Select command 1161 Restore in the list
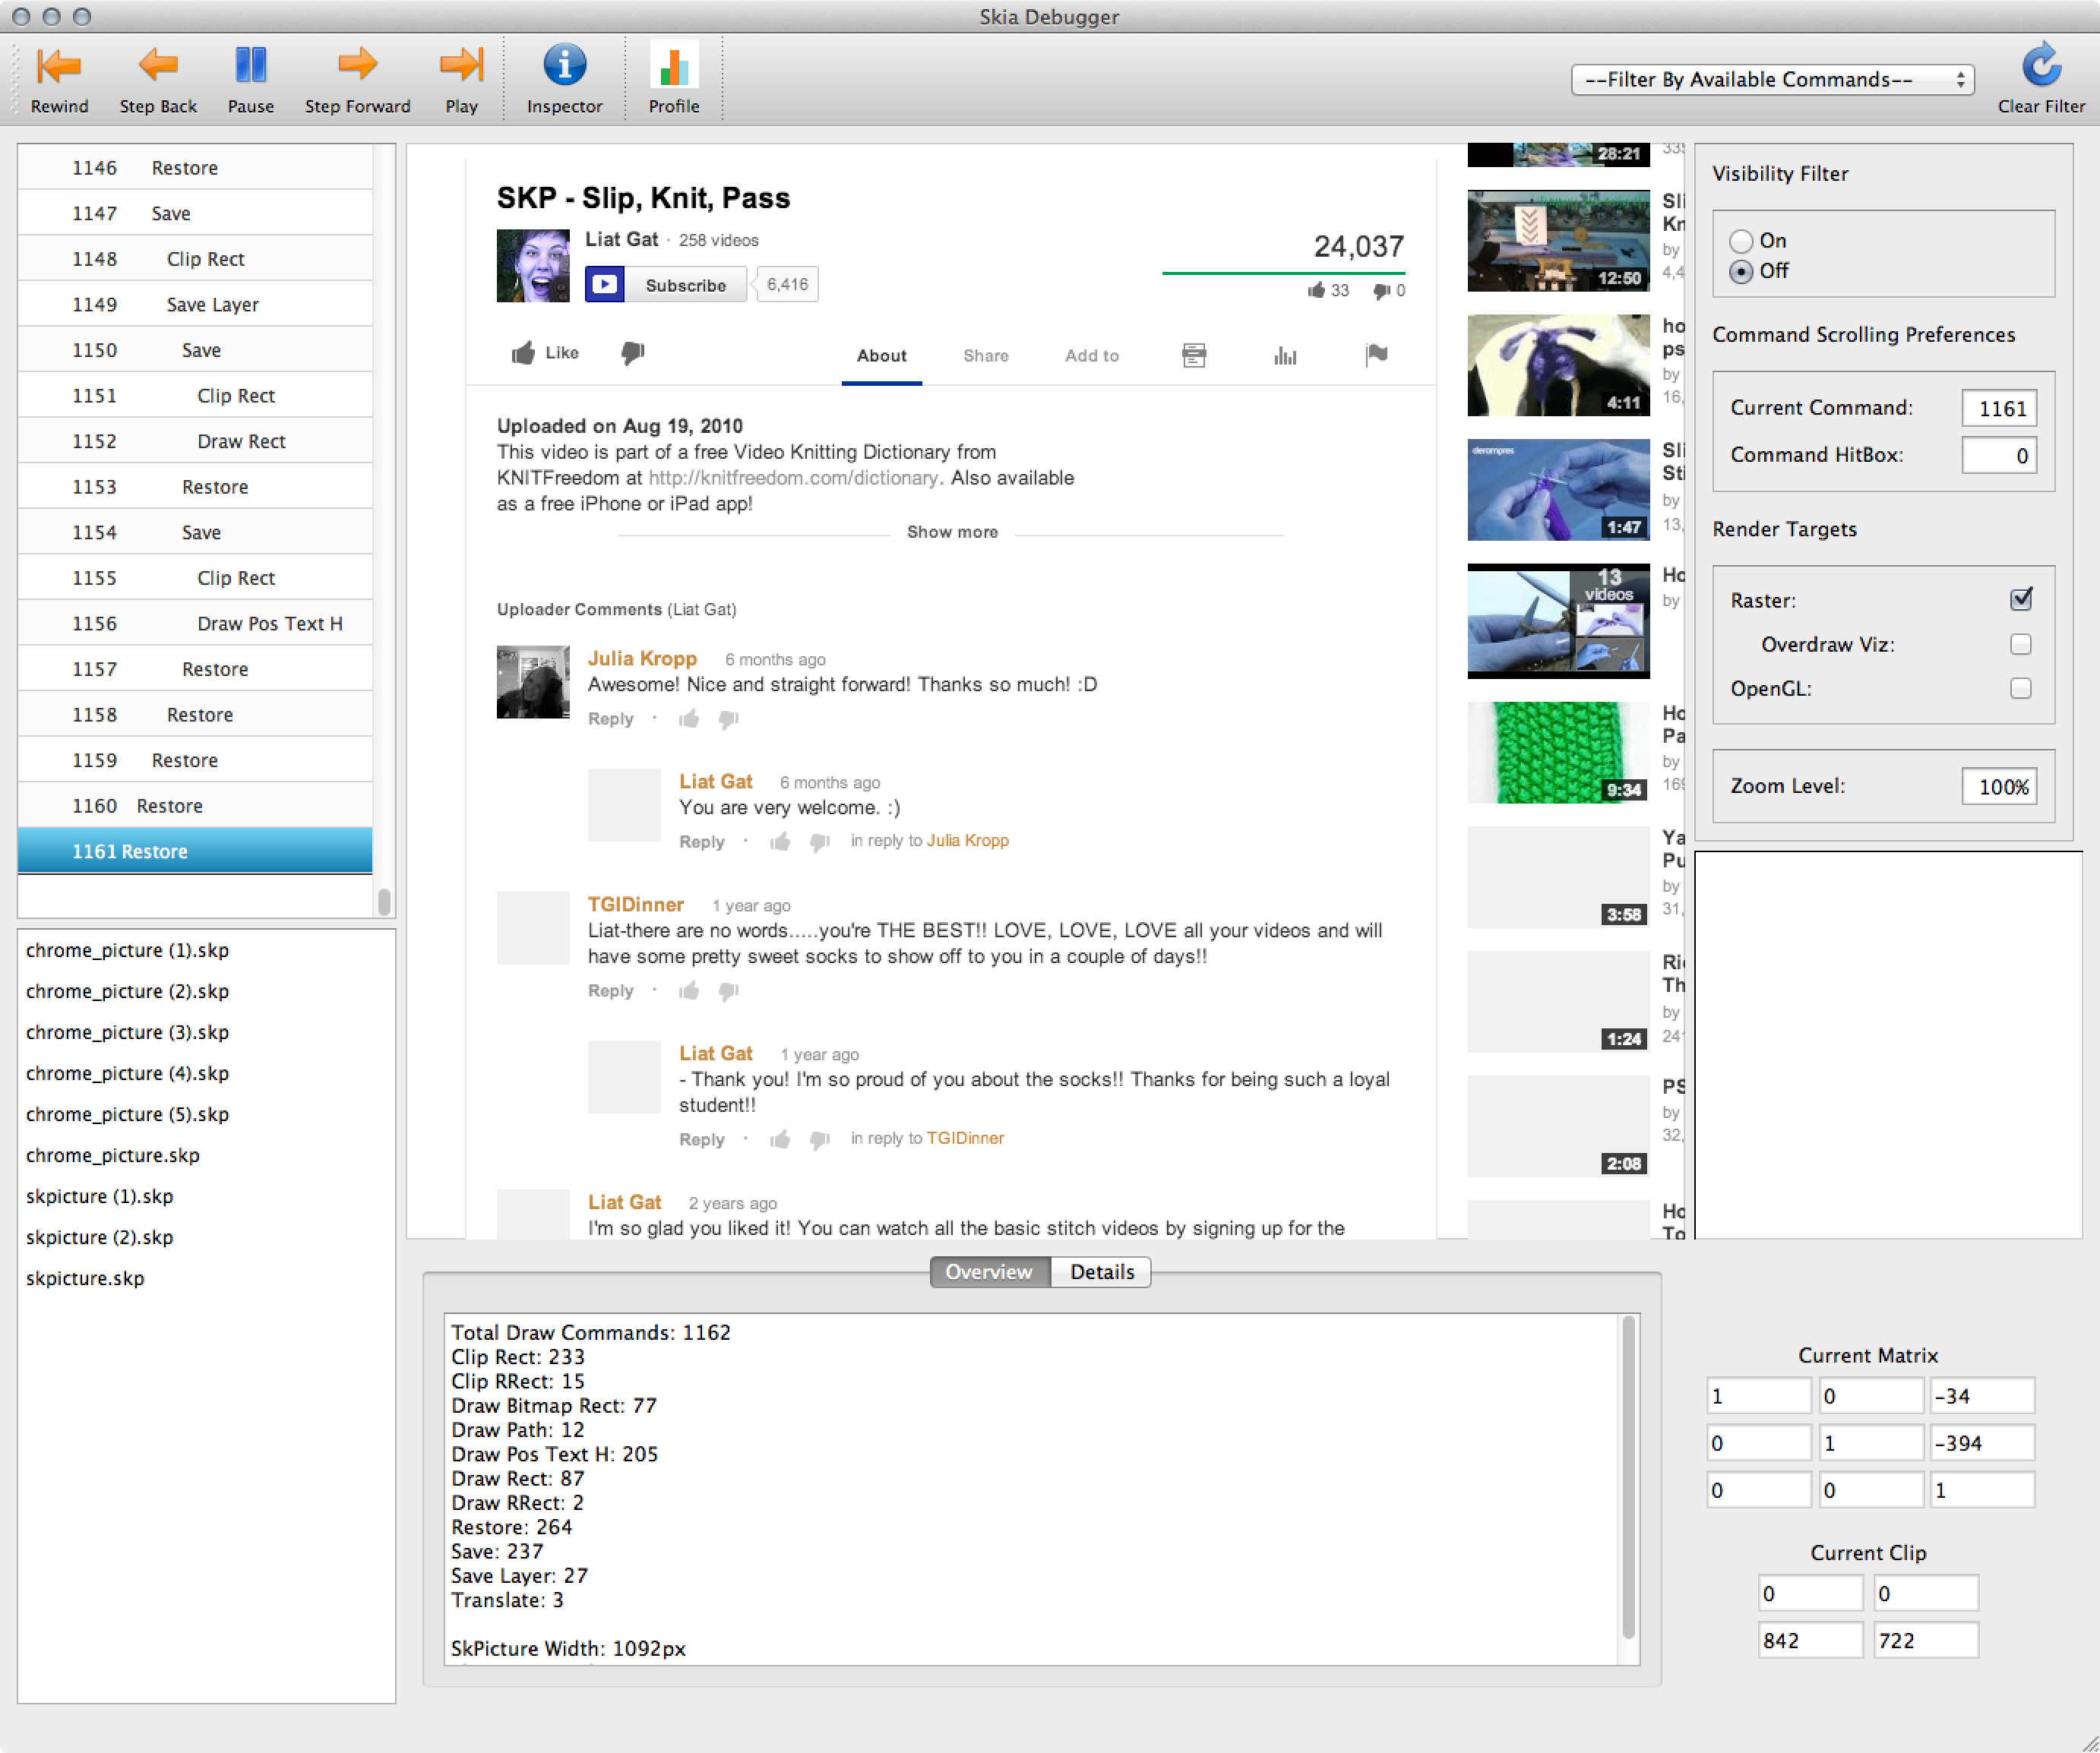This screenshot has height=1753, width=2100. [x=195, y=851]
